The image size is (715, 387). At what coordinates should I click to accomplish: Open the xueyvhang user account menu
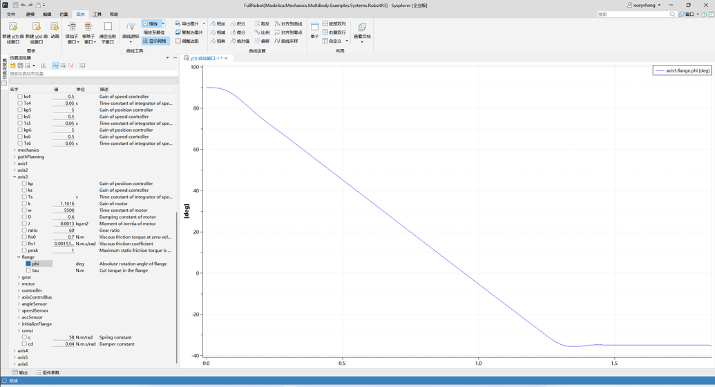coord(644,5)
